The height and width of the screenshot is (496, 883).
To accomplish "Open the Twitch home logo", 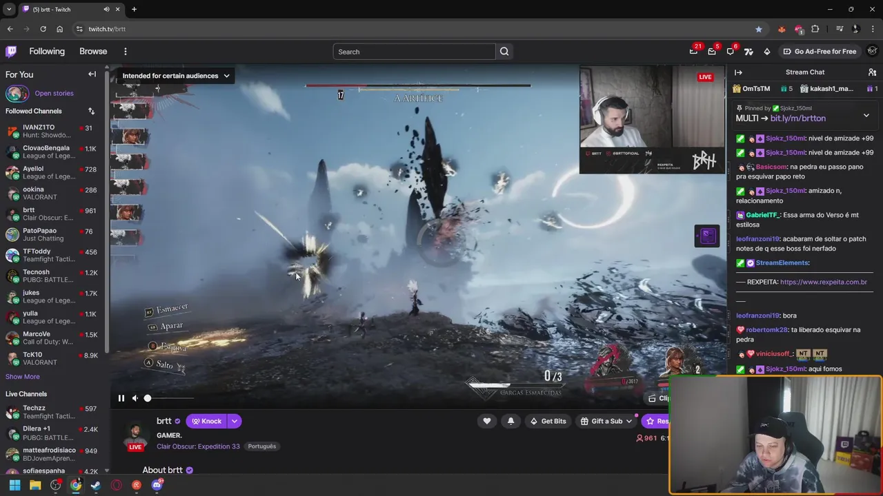I will (x=11, y=51).
